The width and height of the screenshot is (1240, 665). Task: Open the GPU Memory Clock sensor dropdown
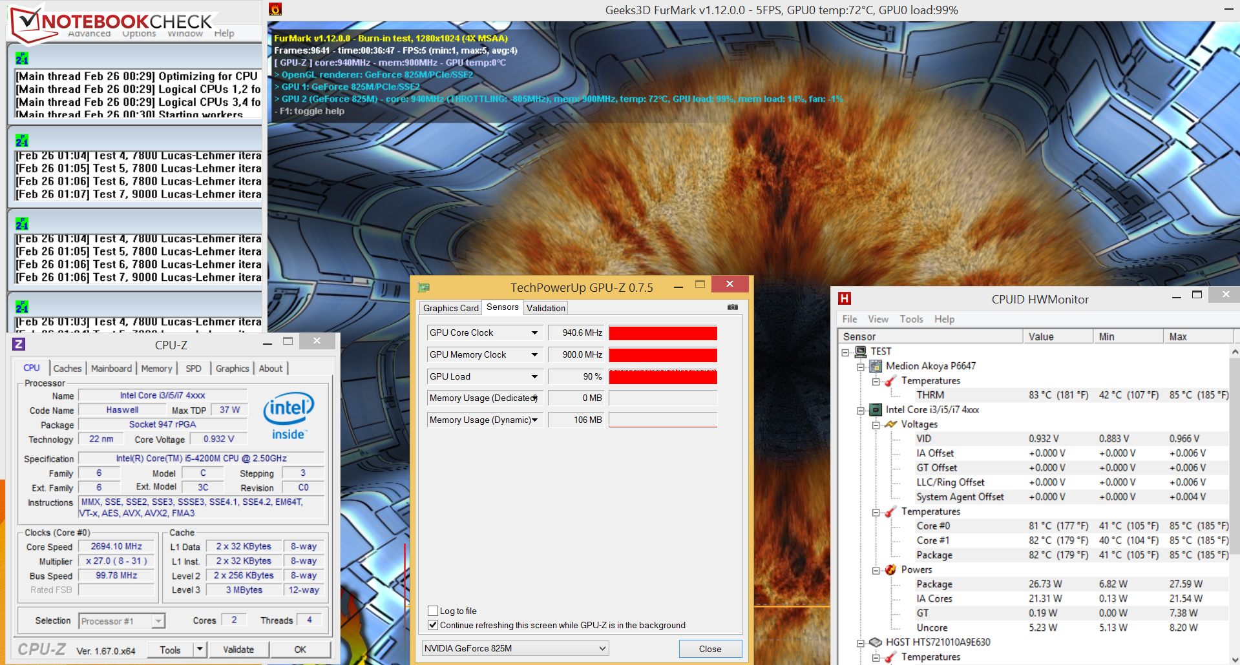tap(534, 354)
